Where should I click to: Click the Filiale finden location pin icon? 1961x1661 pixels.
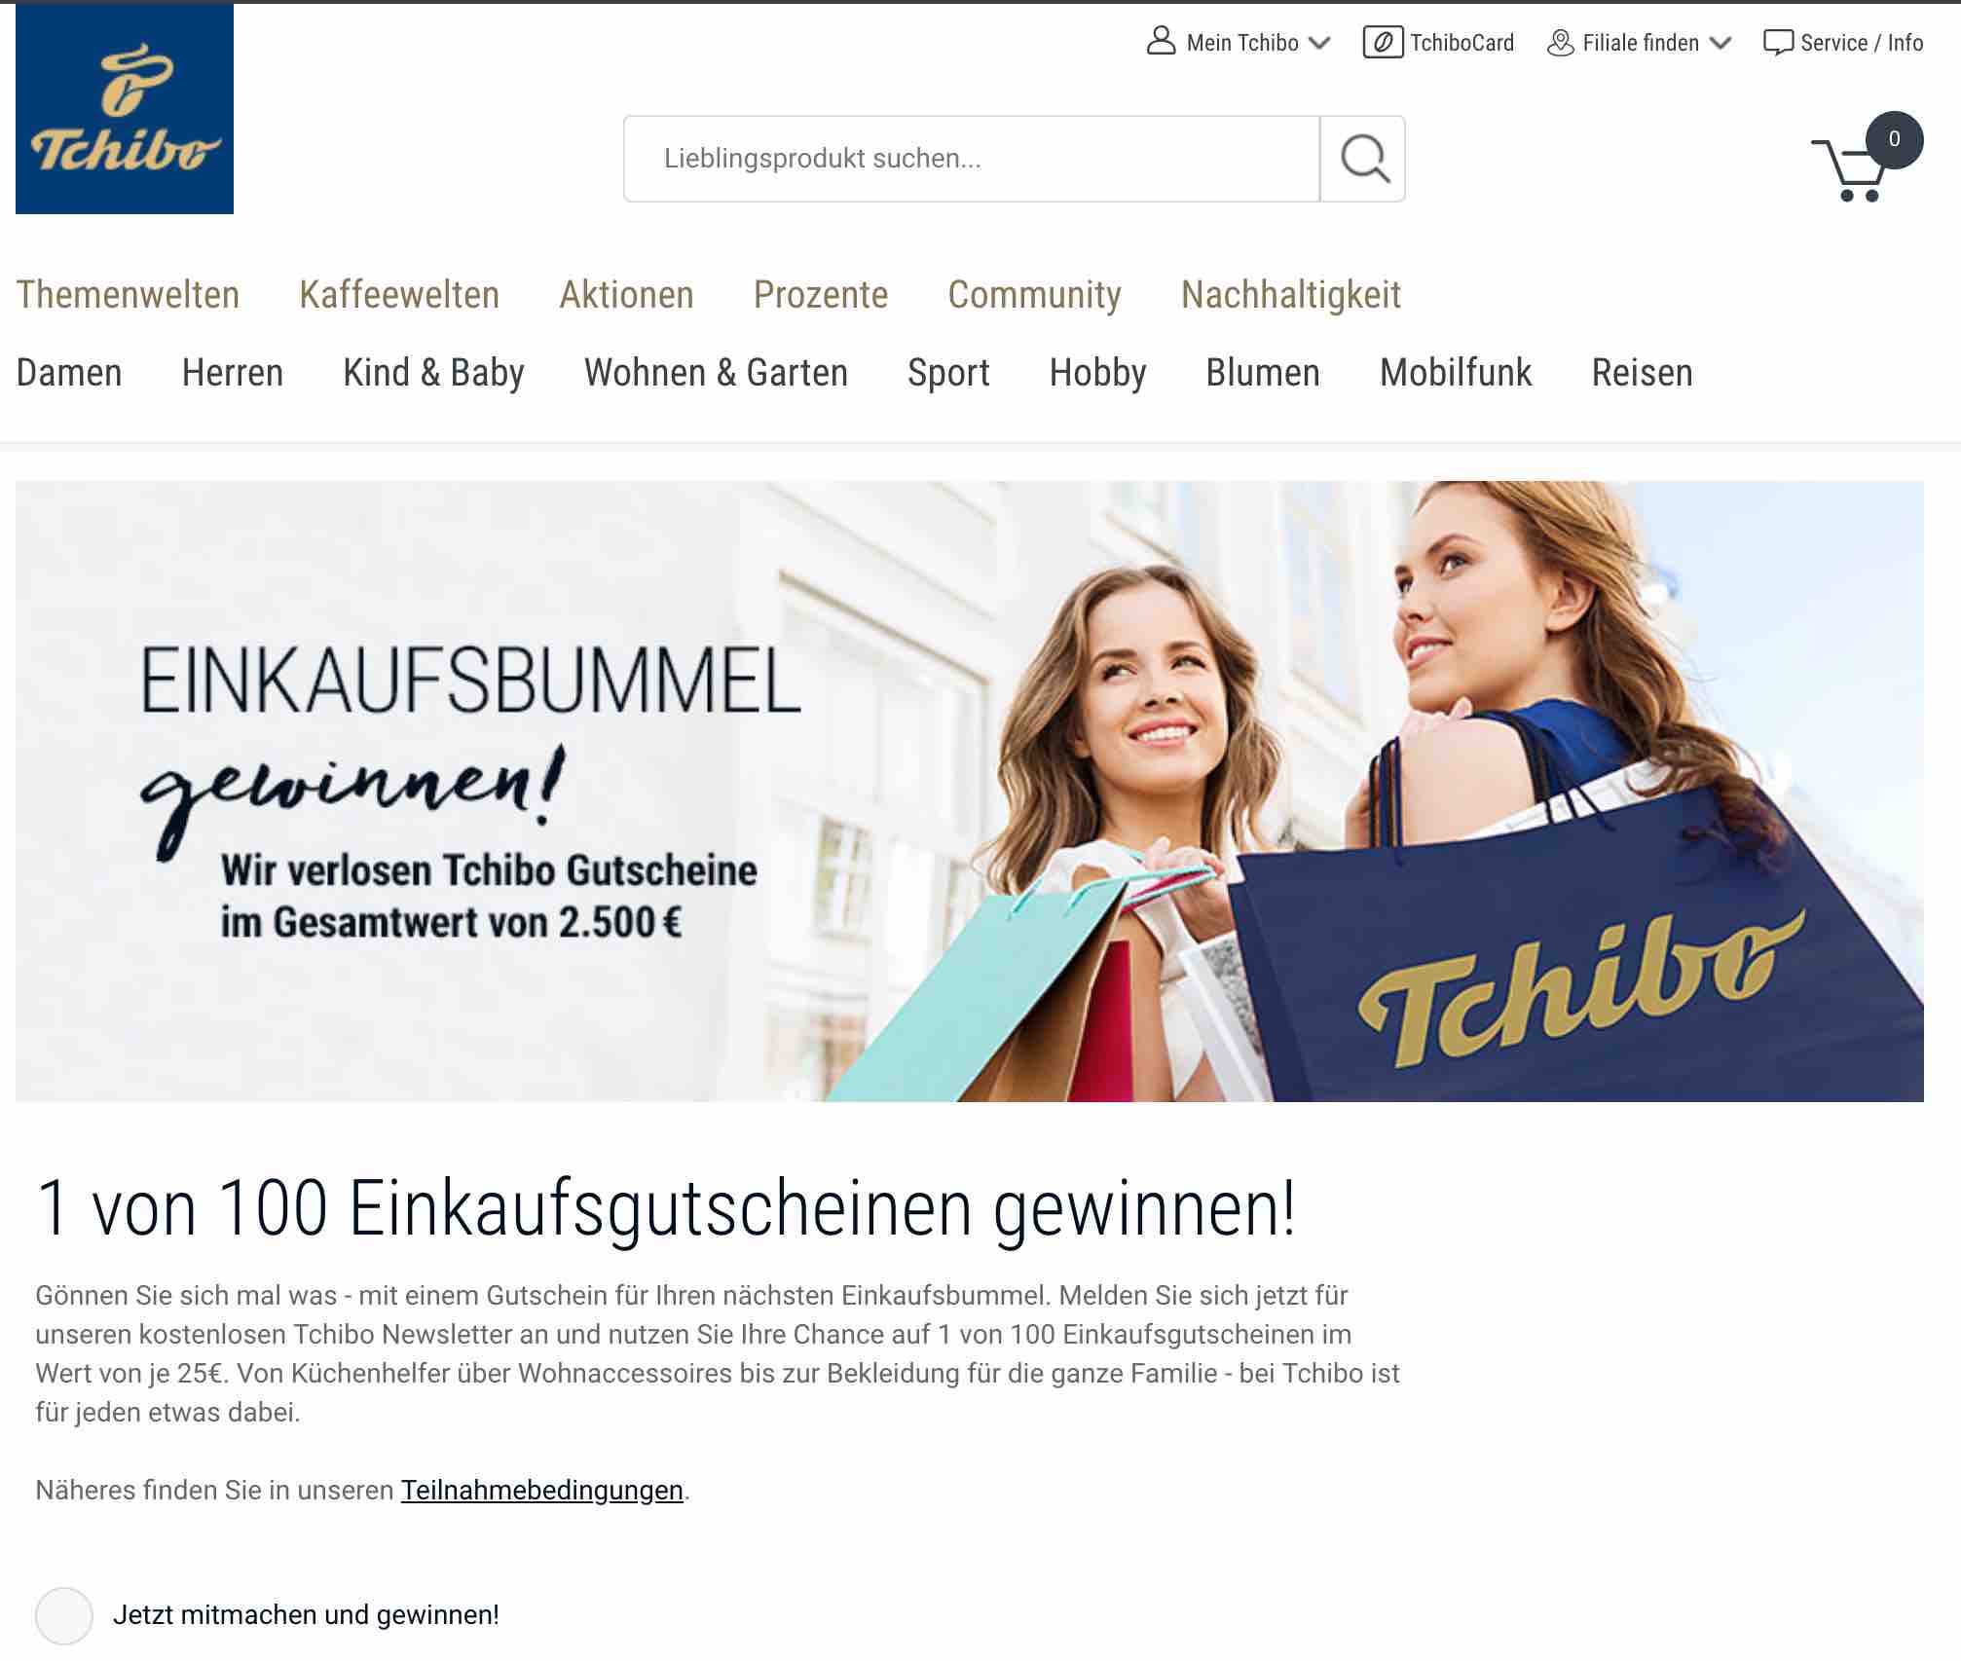1560,43
